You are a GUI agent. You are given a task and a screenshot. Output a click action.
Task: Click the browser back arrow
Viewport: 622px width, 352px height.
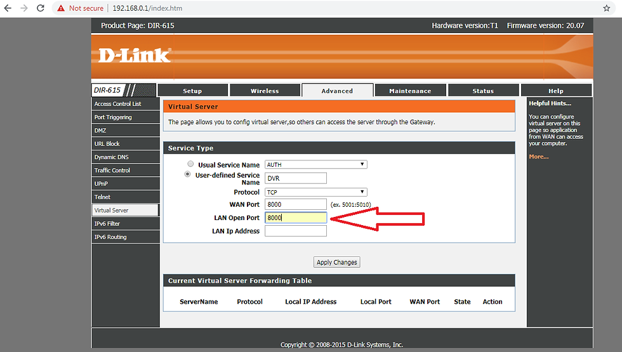(8, 8)
